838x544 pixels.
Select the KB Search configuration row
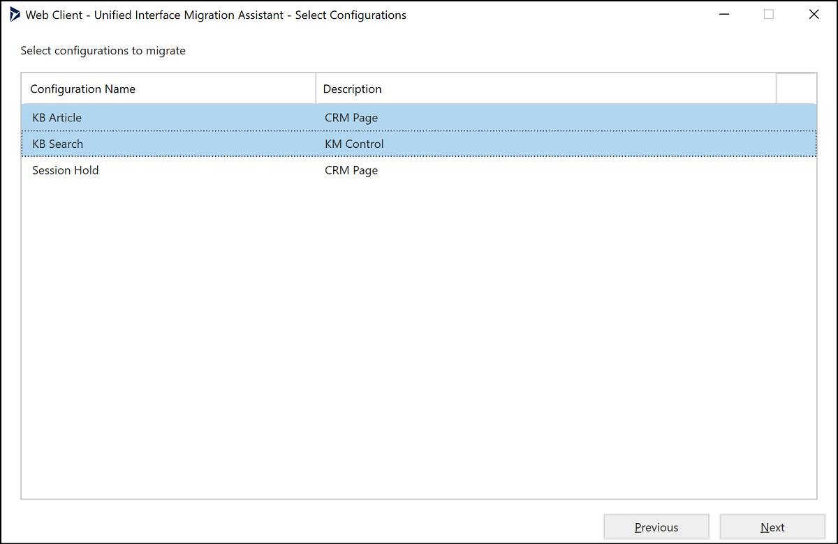coord(419,144)
